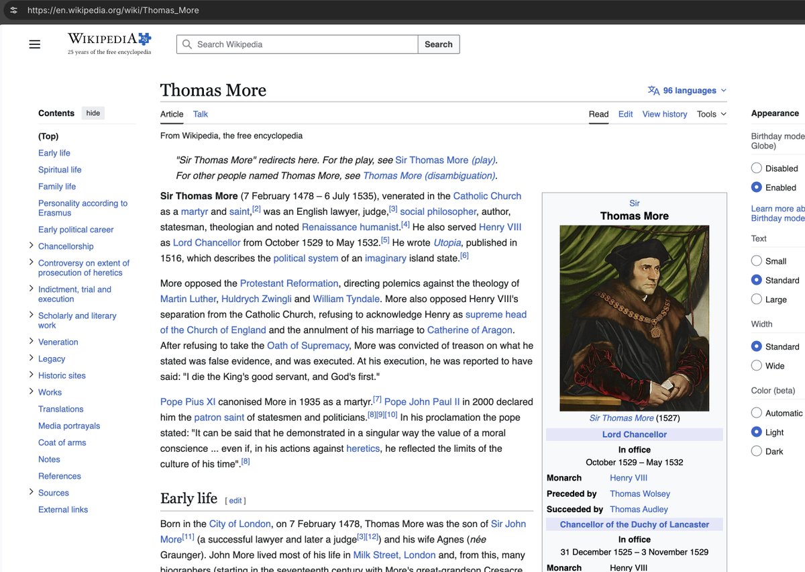
Task: Open the Renaissance humanist link
Action: point(350,227)
